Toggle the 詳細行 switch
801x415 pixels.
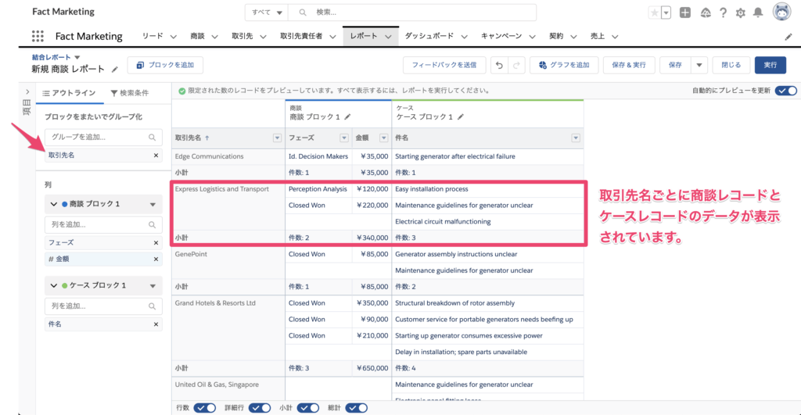click(260, 408)
